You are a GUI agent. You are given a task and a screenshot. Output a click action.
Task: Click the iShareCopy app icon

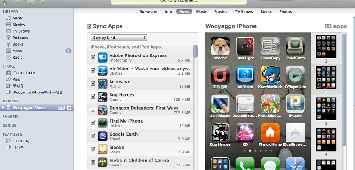pyautogui.click(x=270, y=46)
